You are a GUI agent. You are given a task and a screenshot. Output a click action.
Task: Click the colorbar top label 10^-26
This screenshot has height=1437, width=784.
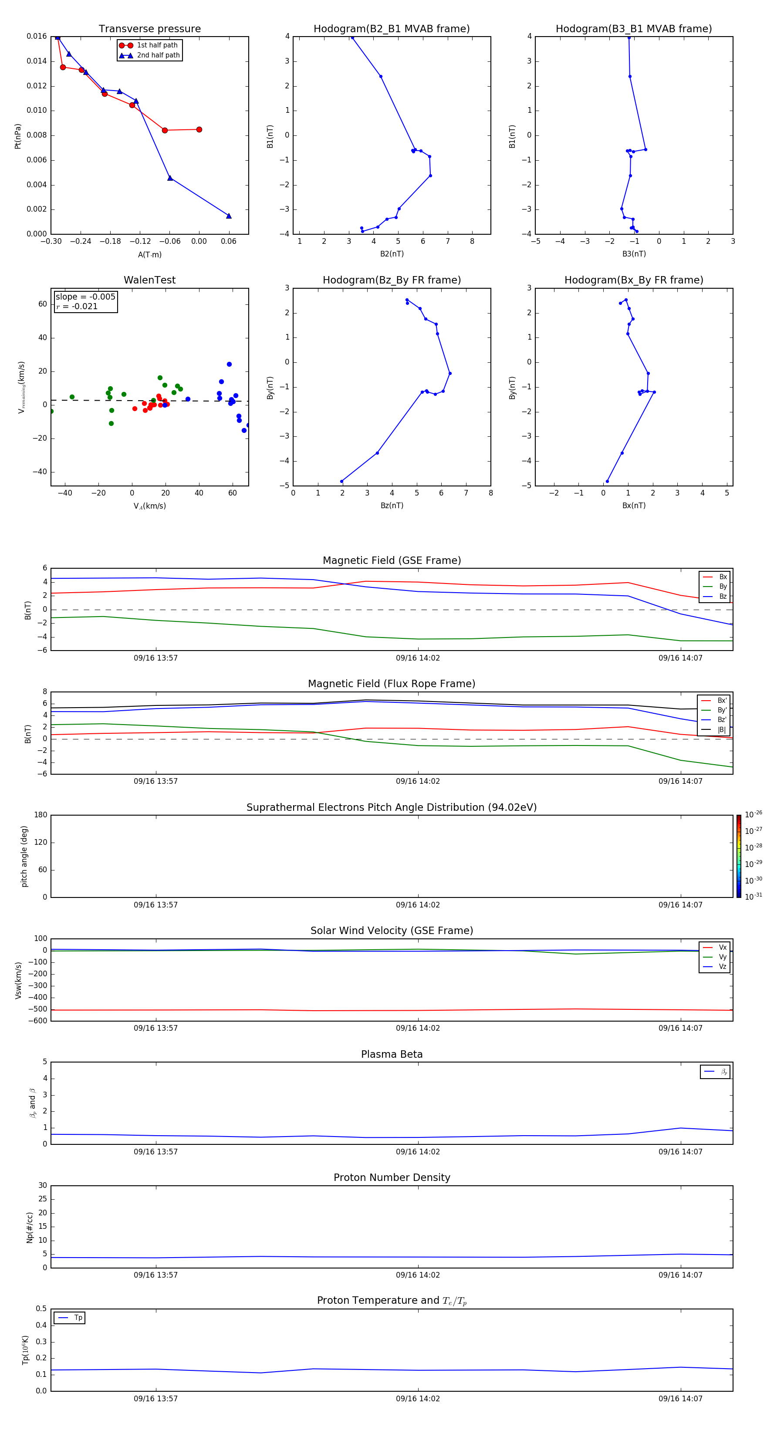(754, 814)
